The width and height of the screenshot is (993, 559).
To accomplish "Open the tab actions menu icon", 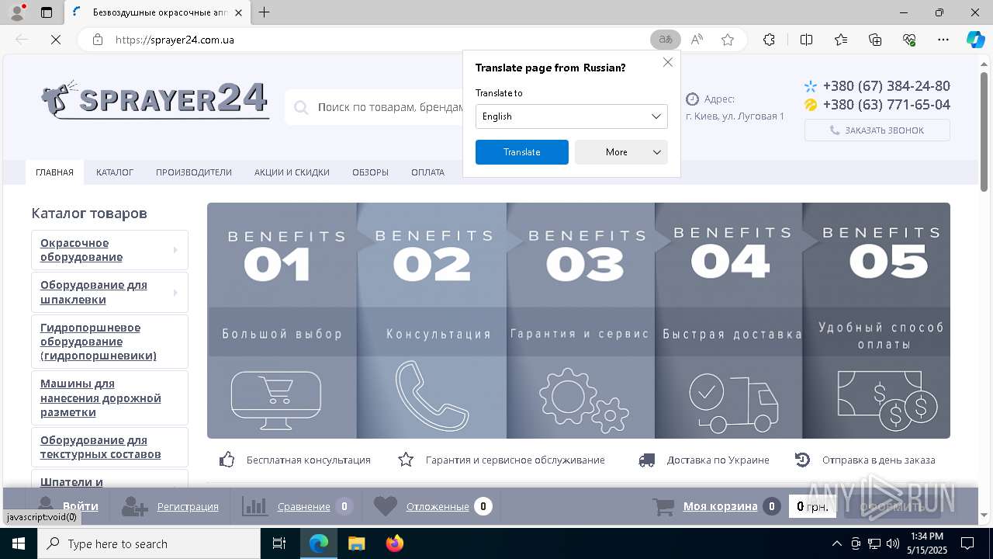I will (47, 12).
